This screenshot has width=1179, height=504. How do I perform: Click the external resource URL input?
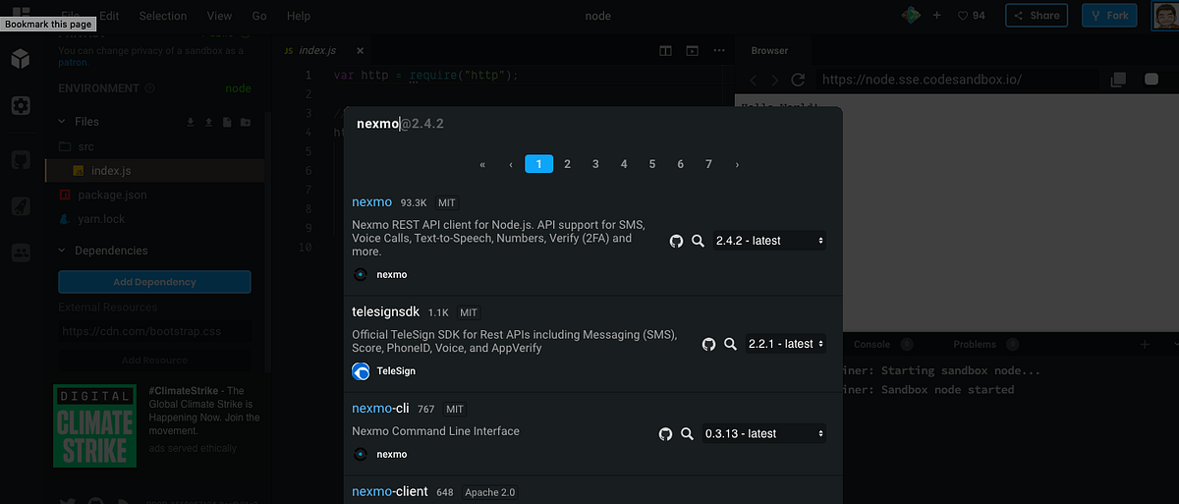[x=154, y=332]
